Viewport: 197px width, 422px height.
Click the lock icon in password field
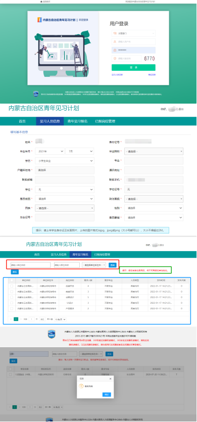[115, 50]
